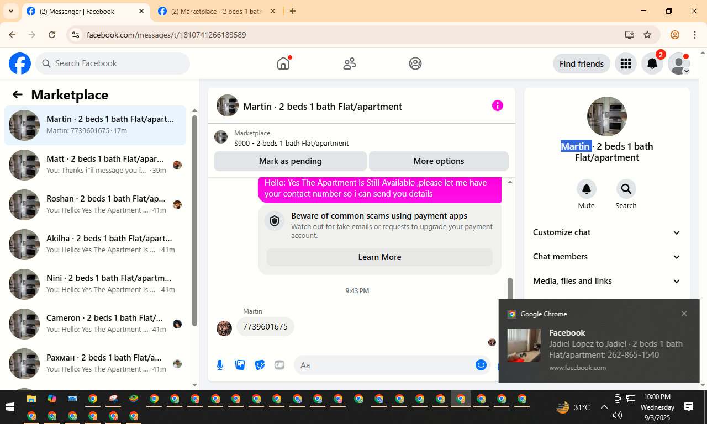Open the account profile avatar menu
The height and width of the screenshot is (424, 707).
point(679,63)
